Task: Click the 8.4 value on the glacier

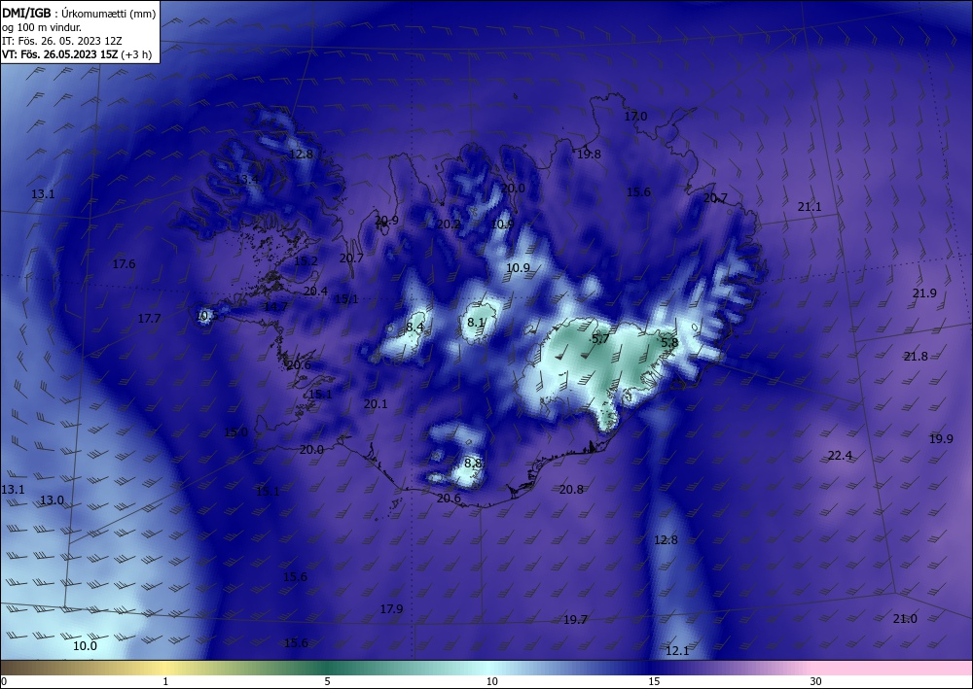Action: [x=414, y=327]
